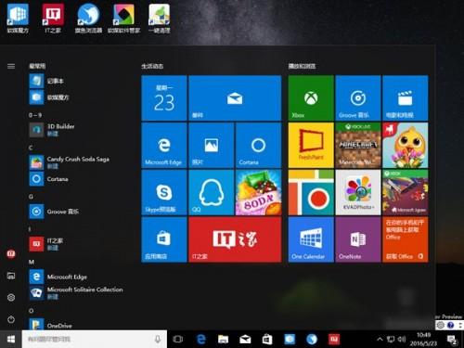Open Store from the taskbar
This screenshot has height=348, width=464.
(267, 339)
